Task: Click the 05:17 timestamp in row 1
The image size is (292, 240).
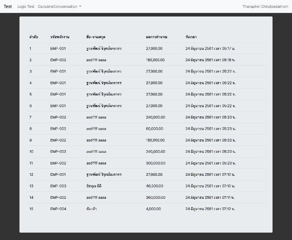Action: coord(210,49)
